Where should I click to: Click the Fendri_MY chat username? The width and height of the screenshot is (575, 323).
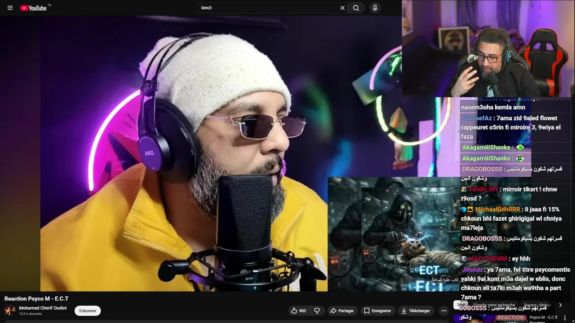[x=483, y=189]
